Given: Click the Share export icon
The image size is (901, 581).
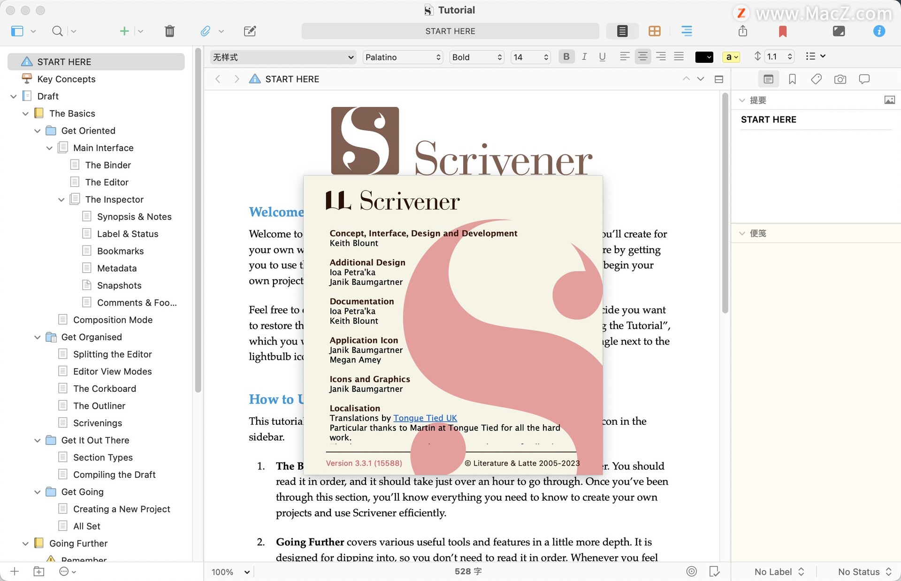Looking at the screenshot, I should coord(742,31).
